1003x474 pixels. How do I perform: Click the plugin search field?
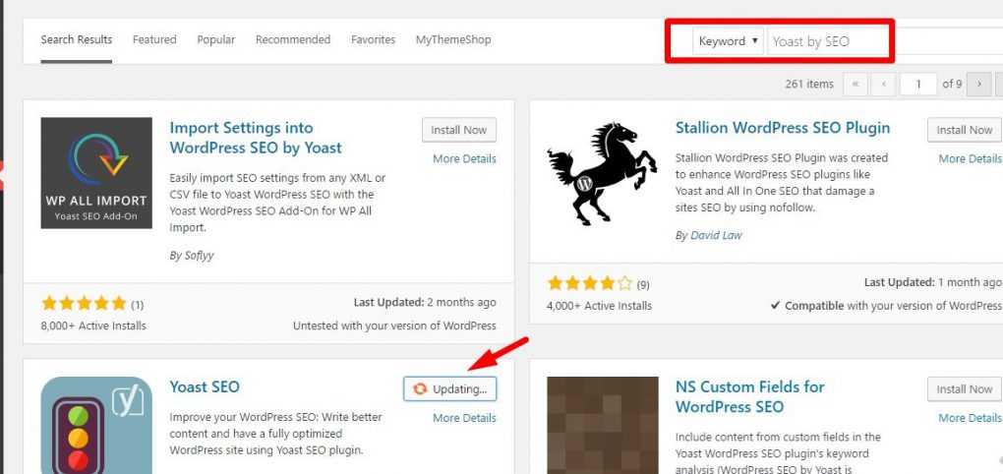point(885,41)
